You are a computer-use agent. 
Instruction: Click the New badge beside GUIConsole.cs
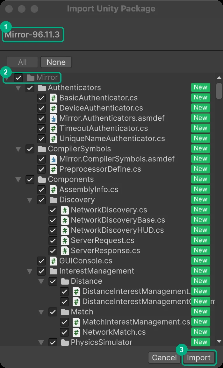coord(200,260)
